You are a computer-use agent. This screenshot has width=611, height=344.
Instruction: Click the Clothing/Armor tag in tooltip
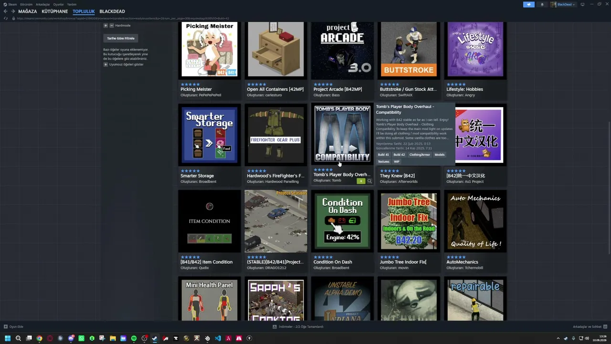tap(420, 155)
